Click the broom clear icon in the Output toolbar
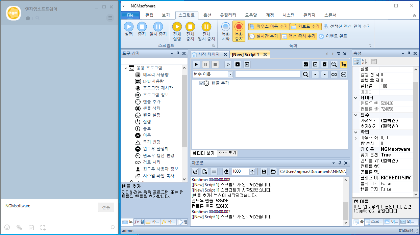The height and width of the screenshot is (235, 420). tap(195, 171)
